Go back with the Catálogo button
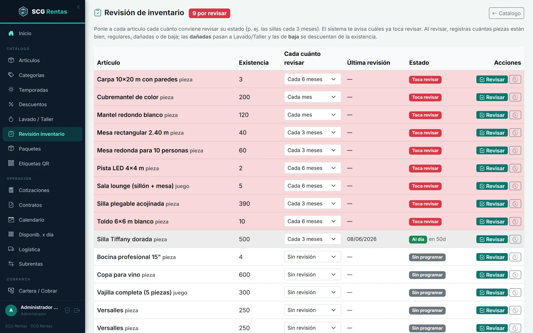Viewport: 533px width, 333px height. [506, 13]
